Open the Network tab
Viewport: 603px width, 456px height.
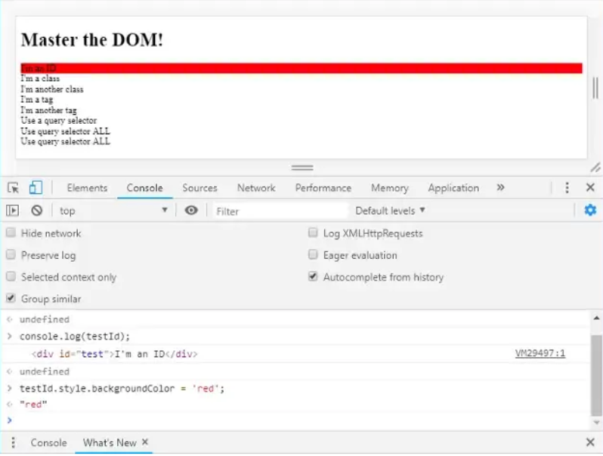(x=256, y=188)
